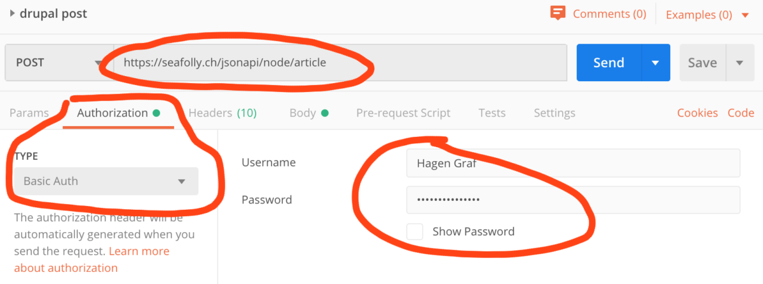This screenshot has height=284, width=763.
Task: Switch to the Params tab
Action: click(29, 113)
